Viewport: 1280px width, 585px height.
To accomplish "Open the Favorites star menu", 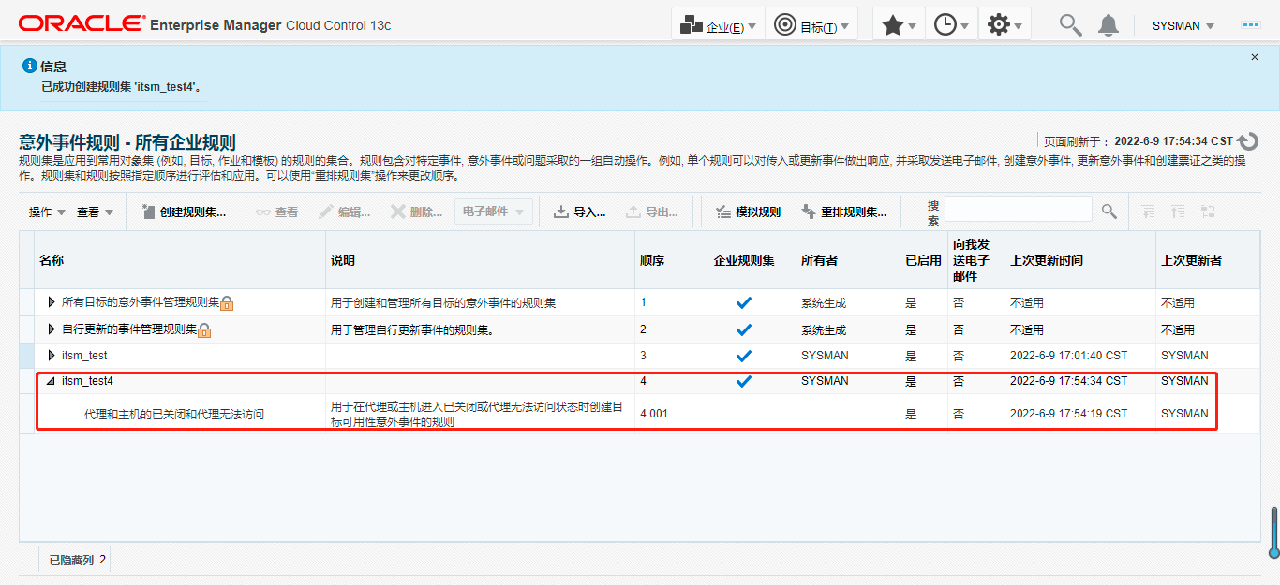I will [899, 25].
